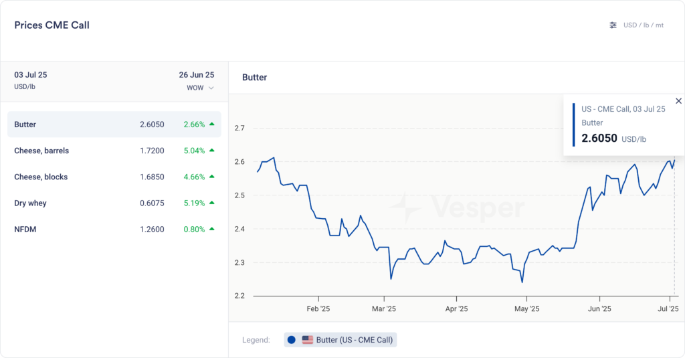
Task: Close the butter price tooltip
Action: click(x=678, y=101)
